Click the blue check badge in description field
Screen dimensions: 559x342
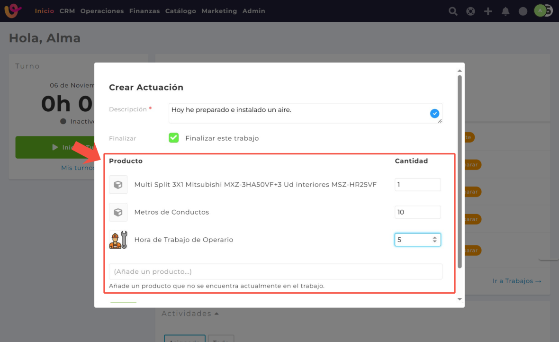tap(434, 113)
